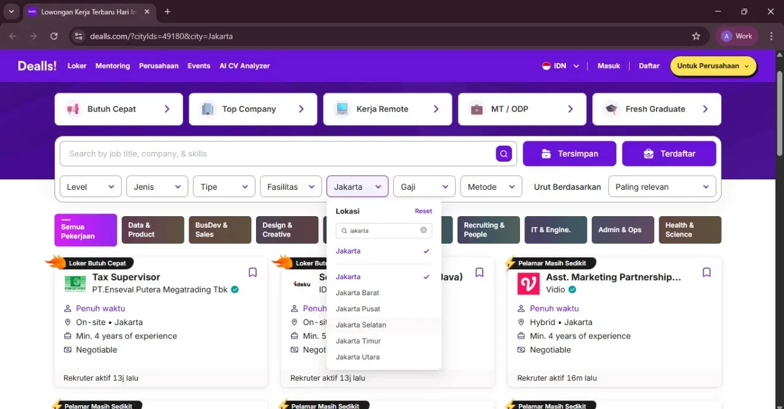Open the Loker menu item
Screen dimensions: 784x409
[x=77, y=66]
